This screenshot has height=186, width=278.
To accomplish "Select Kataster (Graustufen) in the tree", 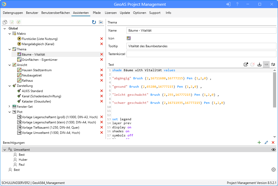I will (36, 101).
